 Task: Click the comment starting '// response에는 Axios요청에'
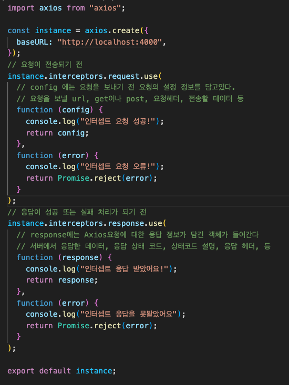pyautogui.click(x=138, y=235)
